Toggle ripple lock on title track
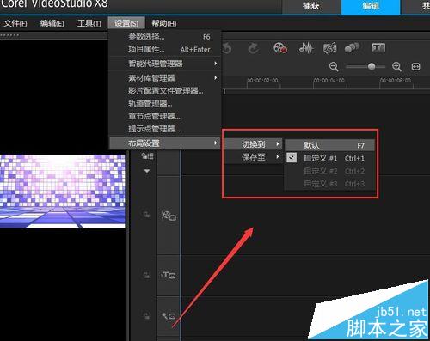This screenshot has width=430, height=341. pyautogui.click(x=146, y=275)
